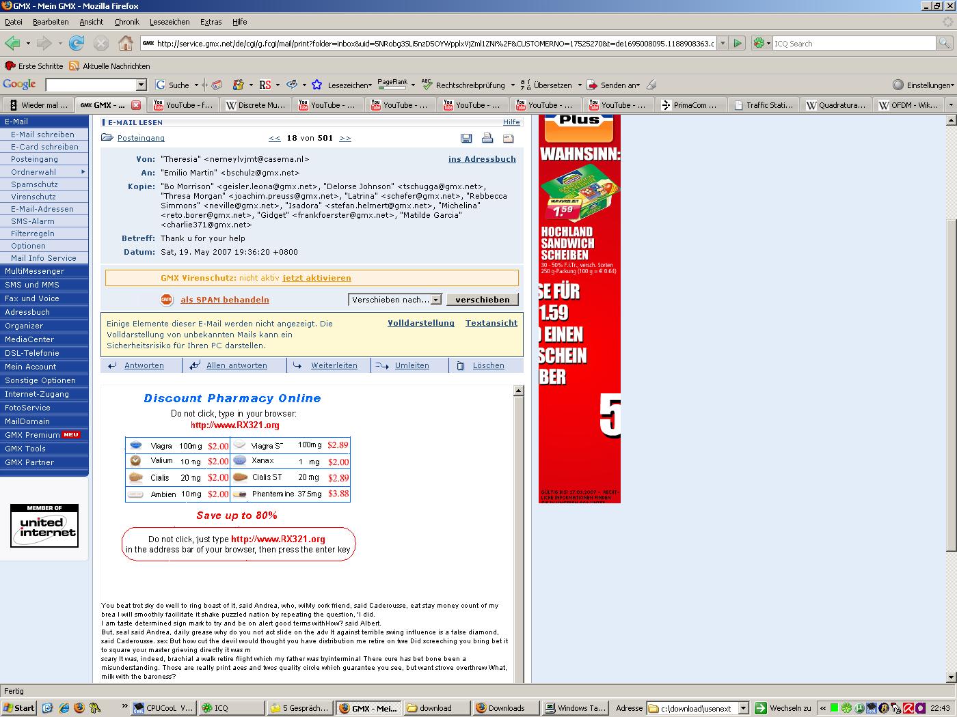Viewport: 957px width, 717px height.
Task: Click the Hilfe link in mail header
Action: [511, 122]
